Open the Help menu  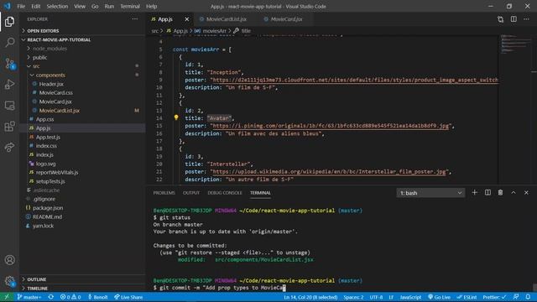(151, 6)
